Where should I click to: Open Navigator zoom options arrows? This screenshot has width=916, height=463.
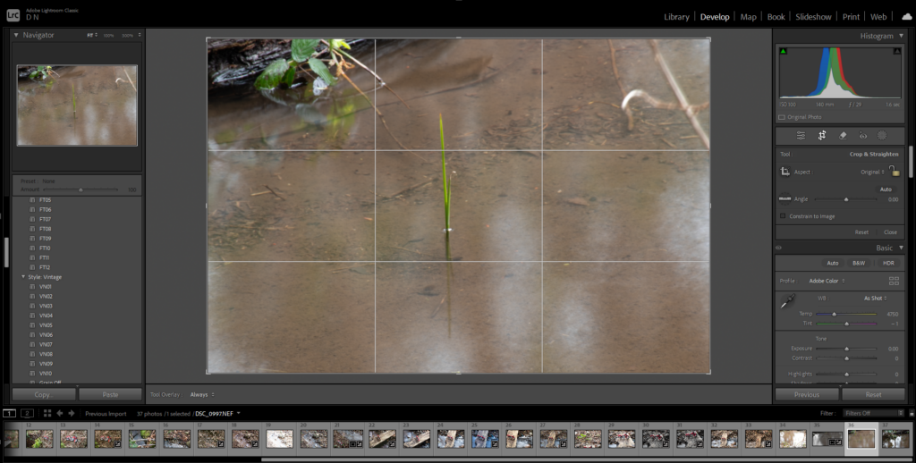coord(140,35)
